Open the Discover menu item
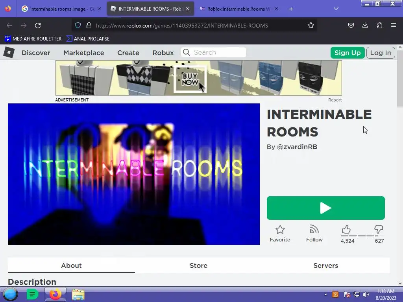Image resolution: width=403 pixels, height=302 pixels. (x=36, y=53)
